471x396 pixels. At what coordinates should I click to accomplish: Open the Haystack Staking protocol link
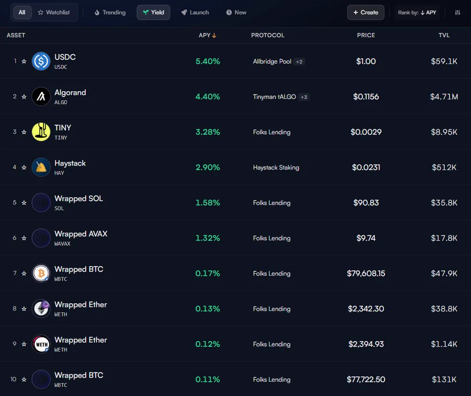coord(276,168)
